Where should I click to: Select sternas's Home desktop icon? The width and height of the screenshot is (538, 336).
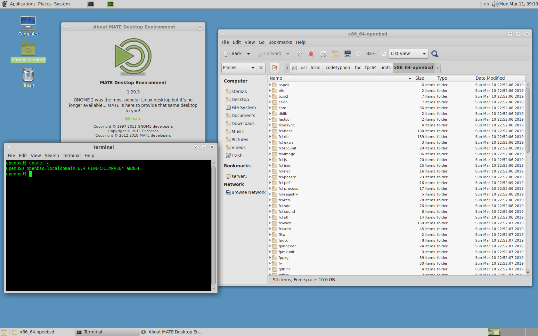[x=28, y=53]
